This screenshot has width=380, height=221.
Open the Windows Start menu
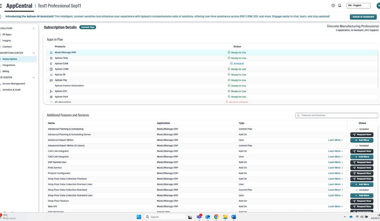point(139,217)
